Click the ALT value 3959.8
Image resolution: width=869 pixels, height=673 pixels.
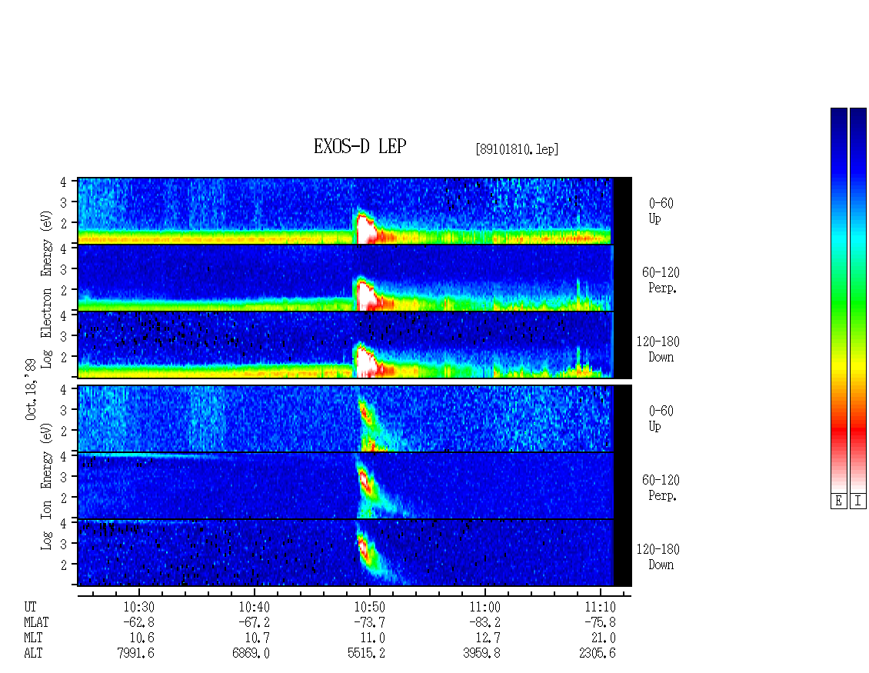[481, 654]
